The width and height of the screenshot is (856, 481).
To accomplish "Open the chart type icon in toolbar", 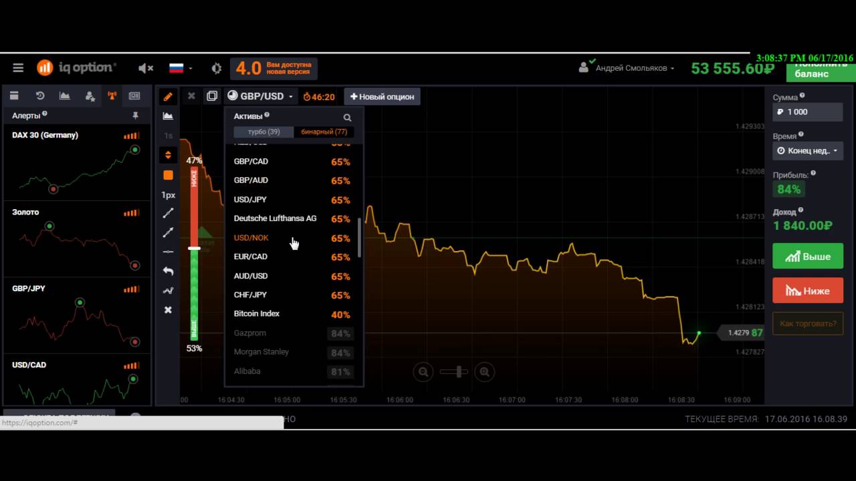I will [x=168, y=116].
